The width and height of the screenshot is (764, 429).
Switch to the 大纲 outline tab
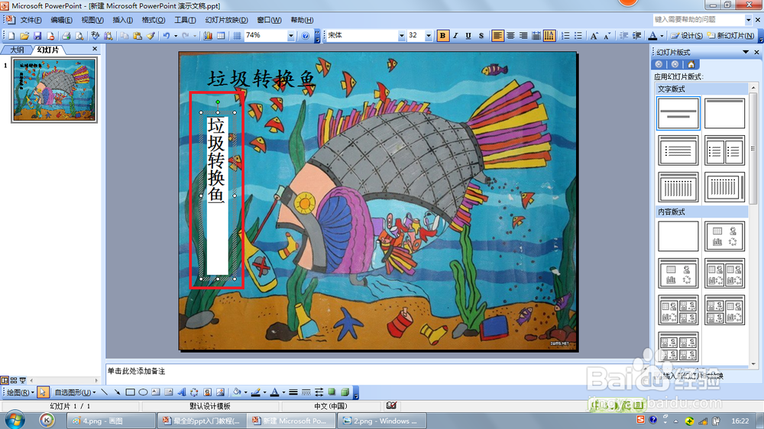pyautogui.click(x=17, y=50)
